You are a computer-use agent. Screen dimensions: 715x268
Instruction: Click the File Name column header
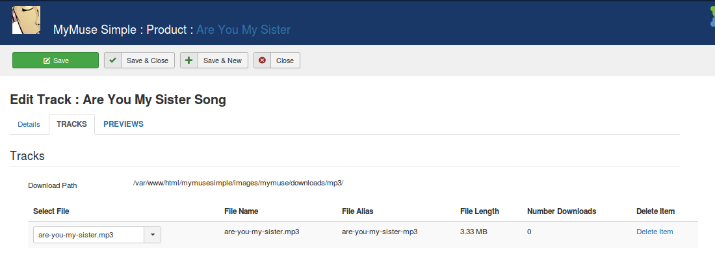[x=241, y=211]
